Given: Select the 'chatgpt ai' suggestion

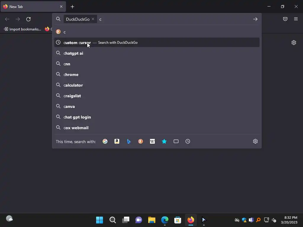Looking at the screenshot, I should coord(157,53).
